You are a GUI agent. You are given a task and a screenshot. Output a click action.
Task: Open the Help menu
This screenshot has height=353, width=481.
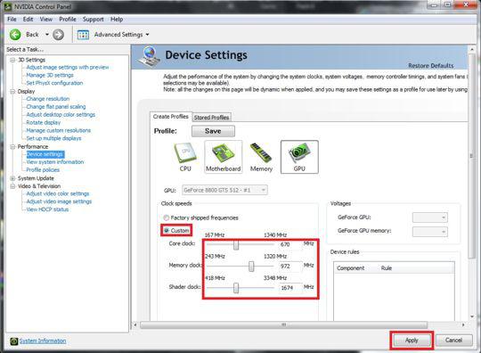[x=117, y=20]
